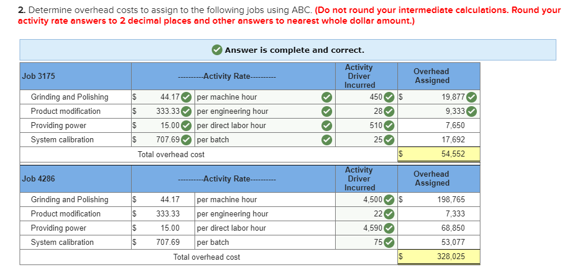The height and width of the screenshot is (271, 586).
Task: Click 'Providing power' row label in Job 4286
Action: pyautogui.click(x=58, y=228)
